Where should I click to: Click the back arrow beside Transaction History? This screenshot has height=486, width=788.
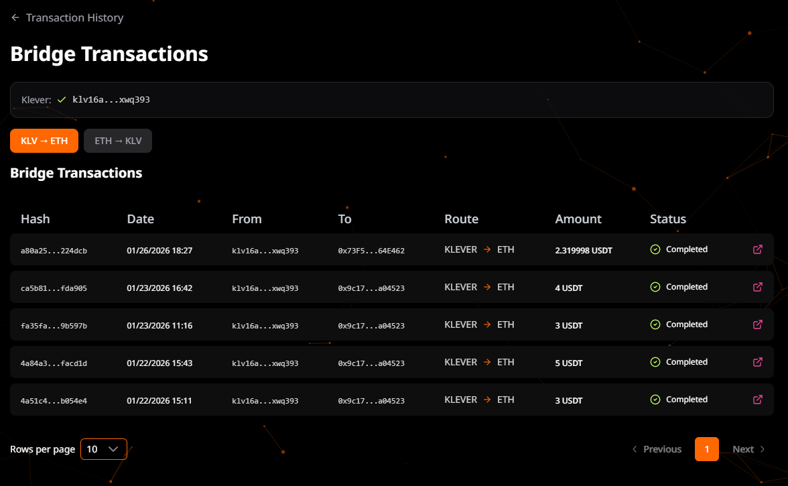15,18
